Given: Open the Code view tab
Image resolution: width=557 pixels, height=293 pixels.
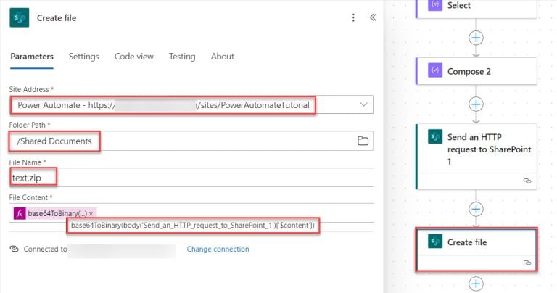Looking at the screenshot, I should click(134, 57).
